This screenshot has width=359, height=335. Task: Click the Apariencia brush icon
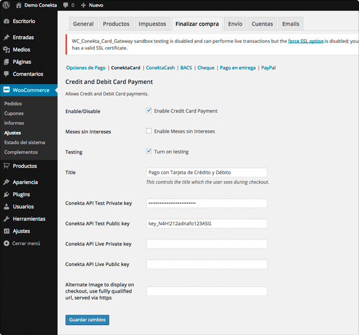pyautogui.click(x=6, y=182)
